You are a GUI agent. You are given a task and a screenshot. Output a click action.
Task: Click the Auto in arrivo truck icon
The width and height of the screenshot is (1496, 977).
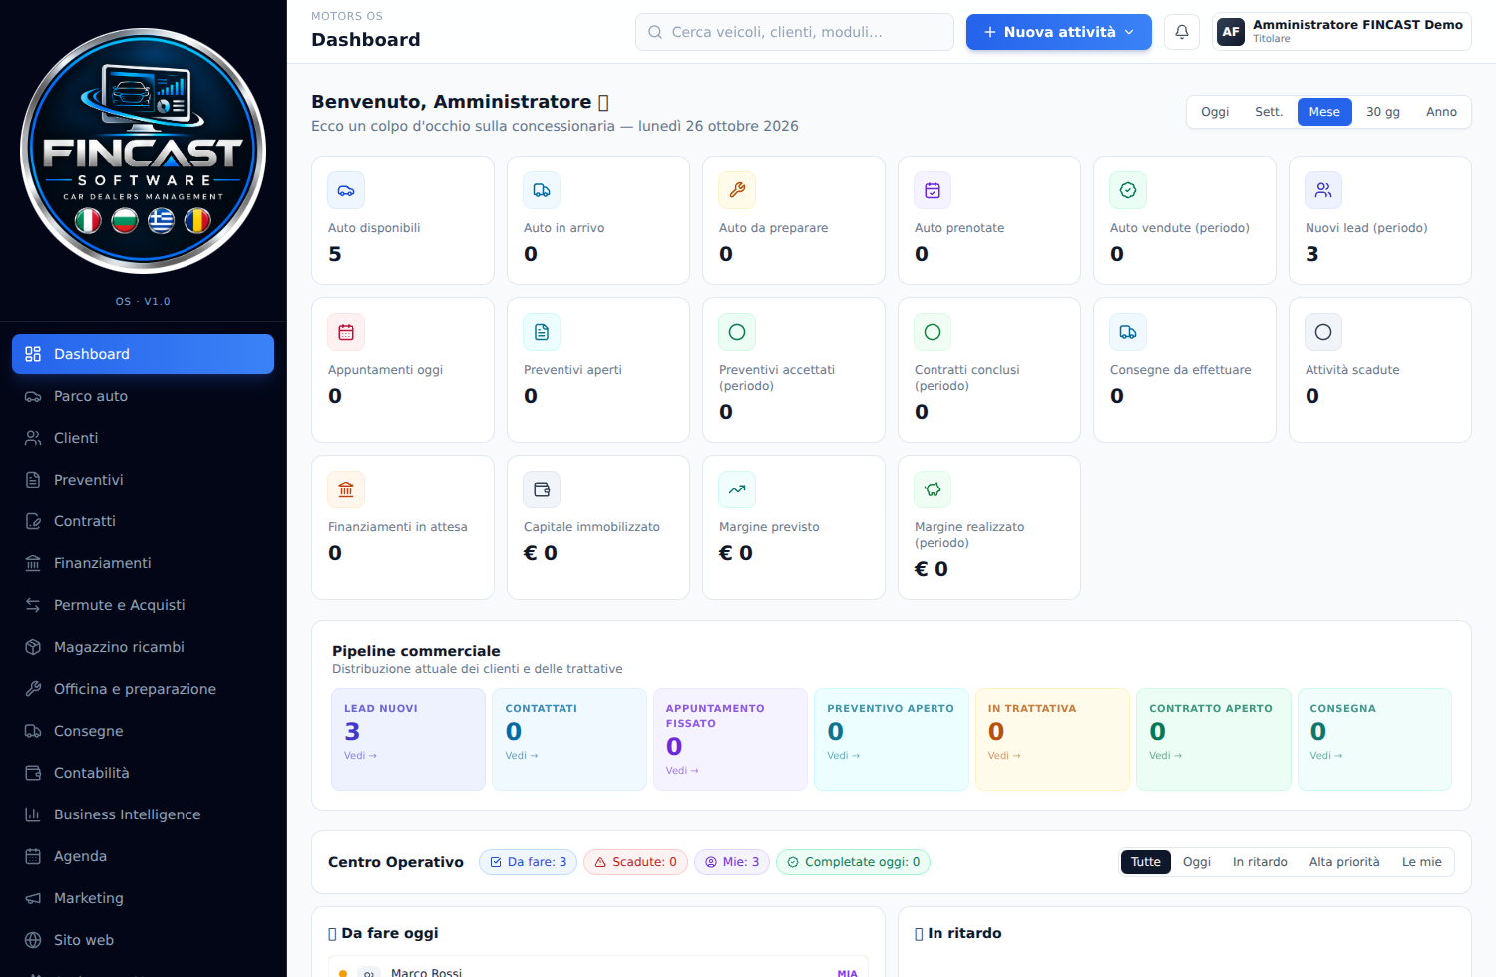point(542,190)
